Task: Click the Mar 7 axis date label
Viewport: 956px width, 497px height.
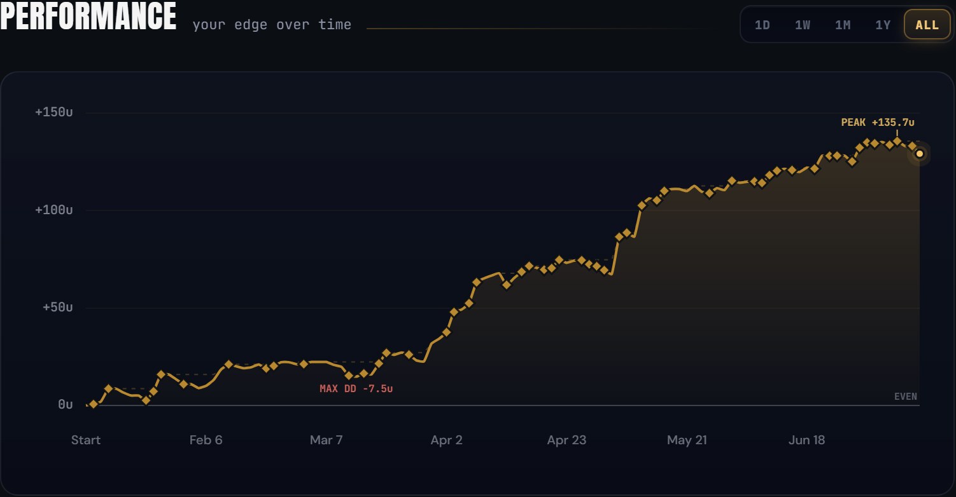Action: [x=326, y=440]
